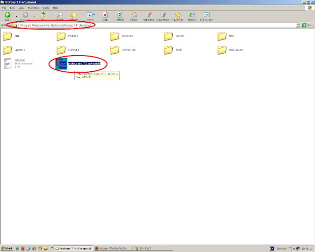Switch to Google - Mozilla Firefox taskbar button
This screenshot has height=252, width=315.
(113, 249)
